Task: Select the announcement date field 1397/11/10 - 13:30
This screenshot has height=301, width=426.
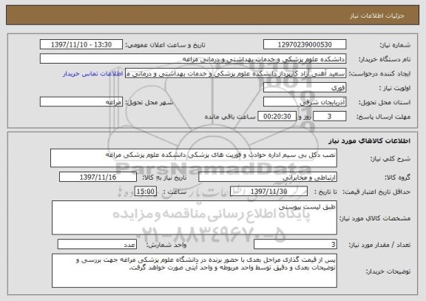Action: pyautogui.click(x=81, y=44)
